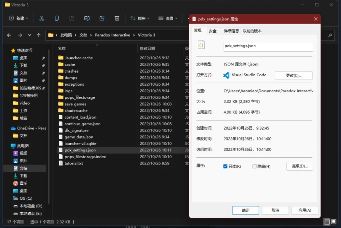
Task: Uncheck the 只读(R) read-only checkbox
Action: click(225, 166)
